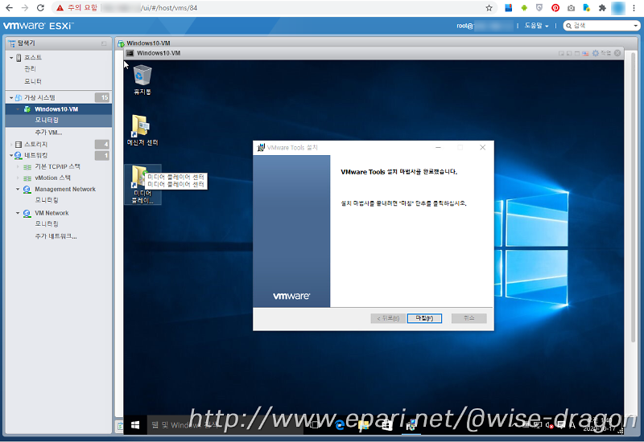Screen dimensions: 644x442
Task: Open console Actions (작업) gear menu
Action: (601, 53)
